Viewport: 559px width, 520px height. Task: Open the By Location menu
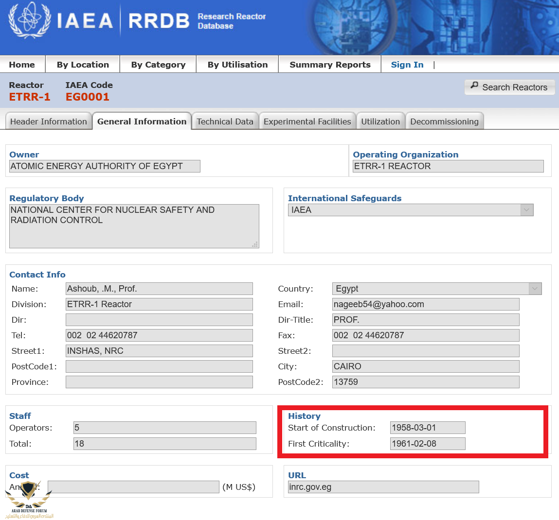pyautogui.click(x=83, y=65)
